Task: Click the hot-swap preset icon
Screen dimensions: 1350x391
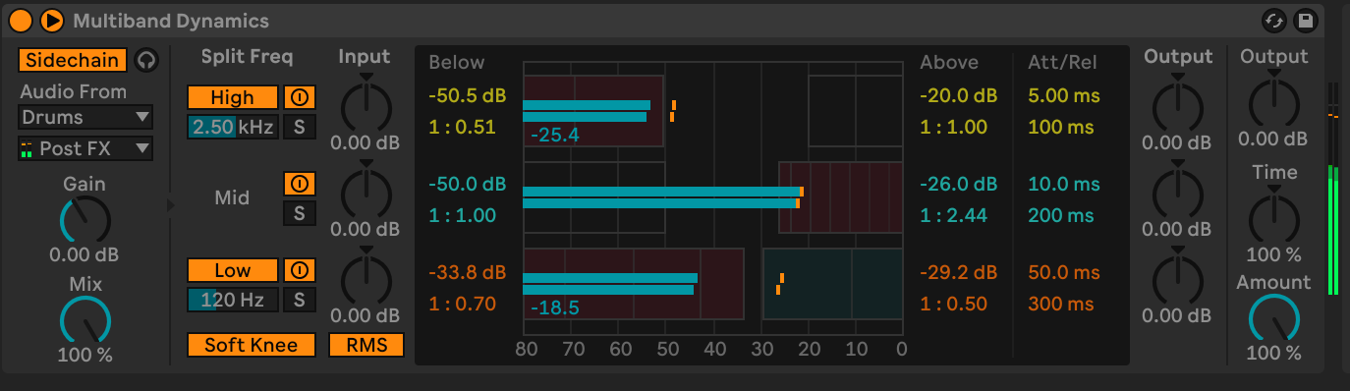Action: (x=1274, y=20)
